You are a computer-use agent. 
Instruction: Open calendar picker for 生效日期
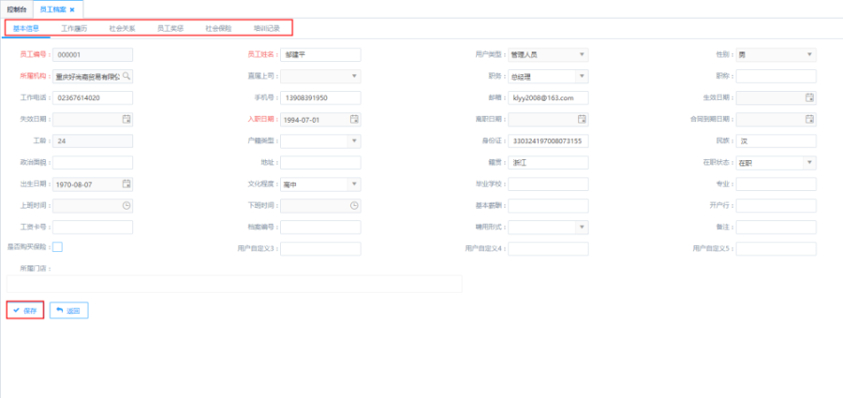(809, 97)
